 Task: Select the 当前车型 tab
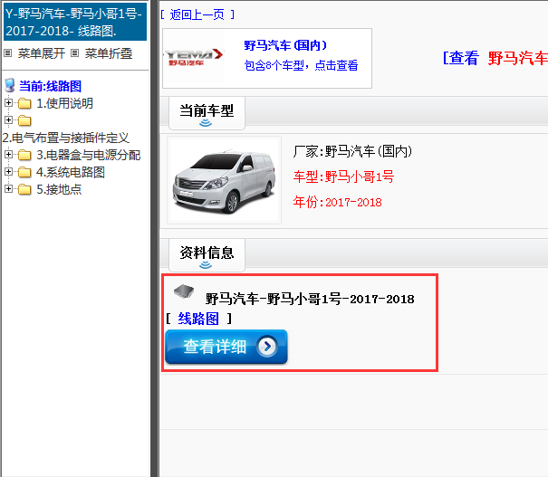click(207, 113)
